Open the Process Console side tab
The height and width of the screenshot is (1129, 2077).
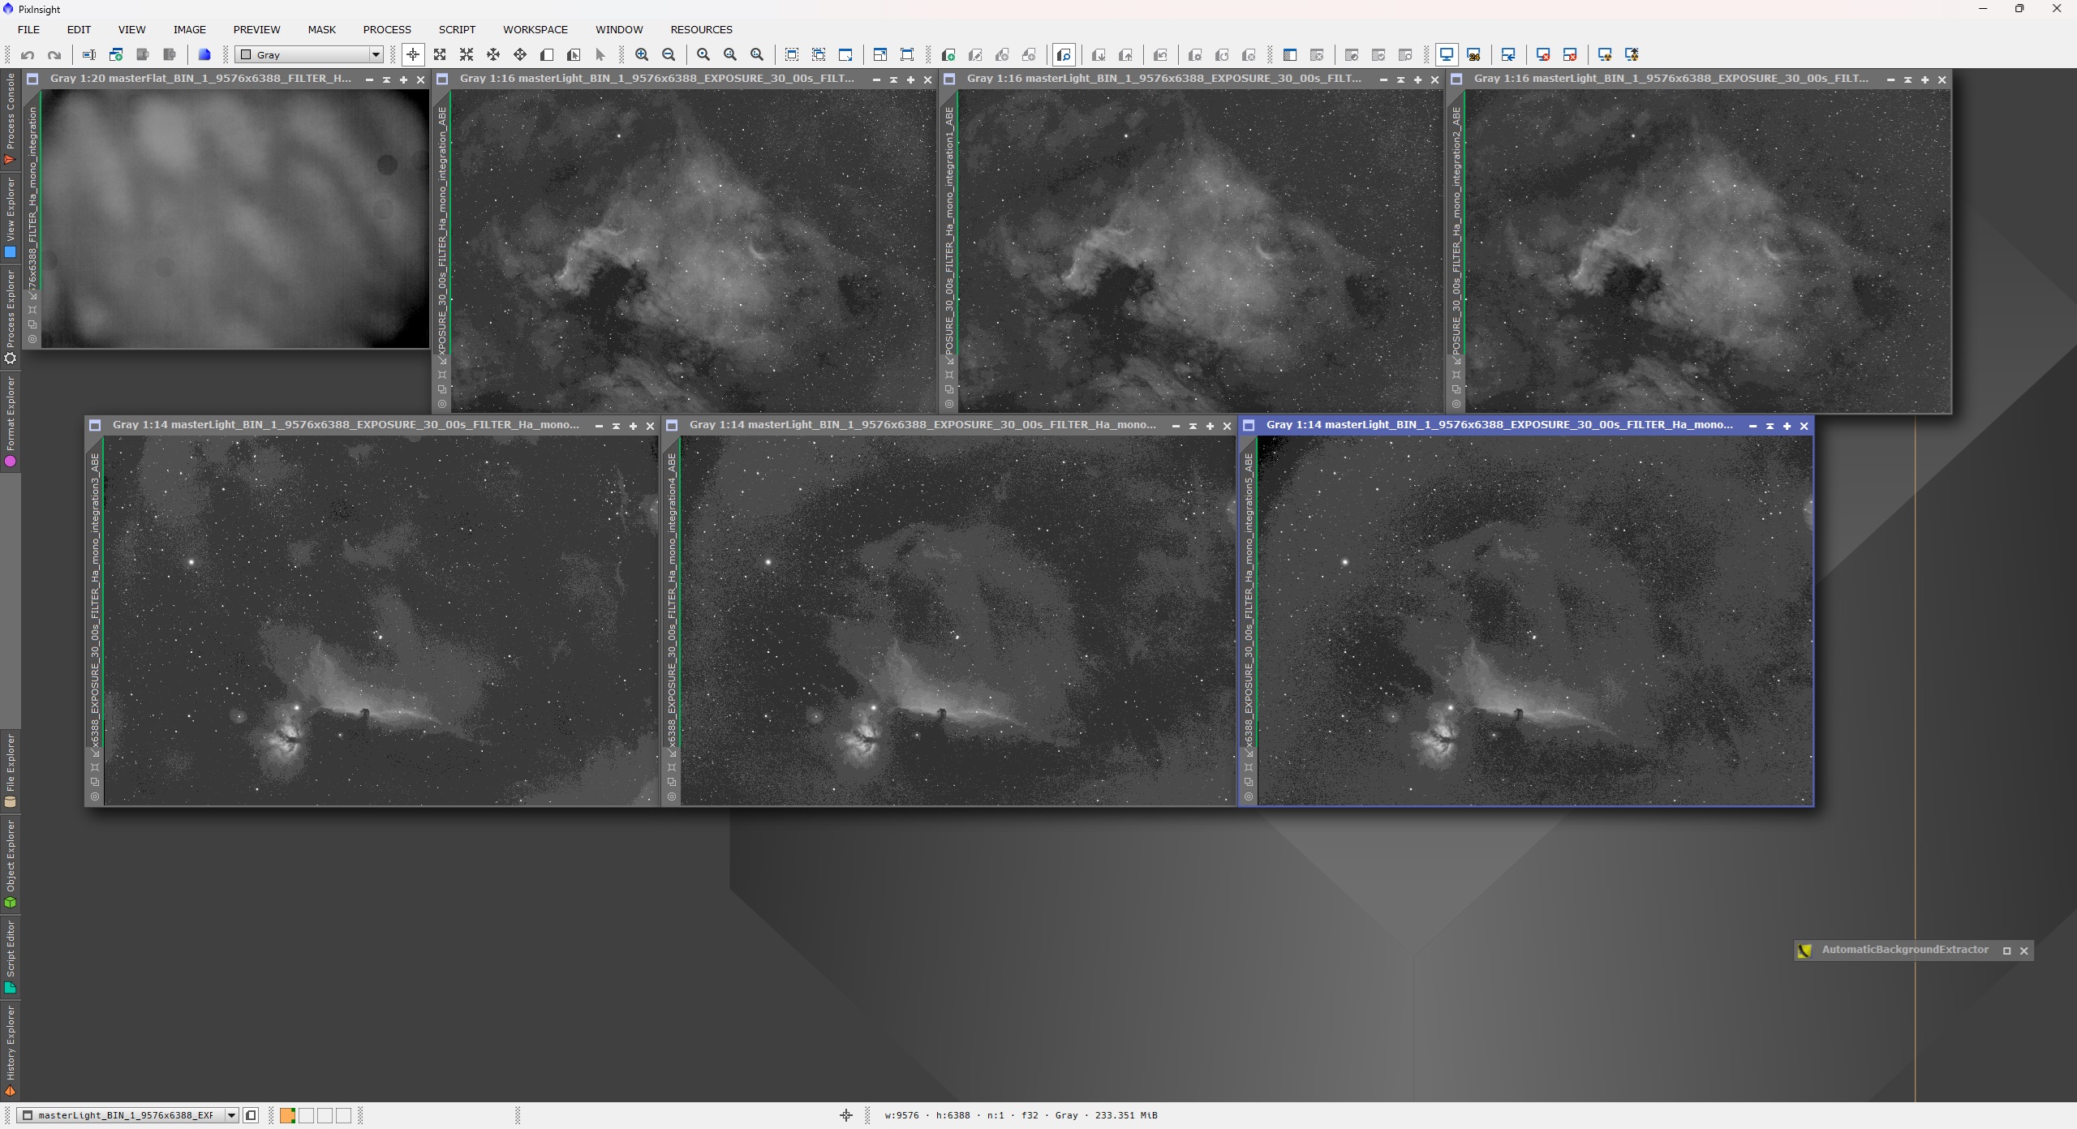(11, 118)
